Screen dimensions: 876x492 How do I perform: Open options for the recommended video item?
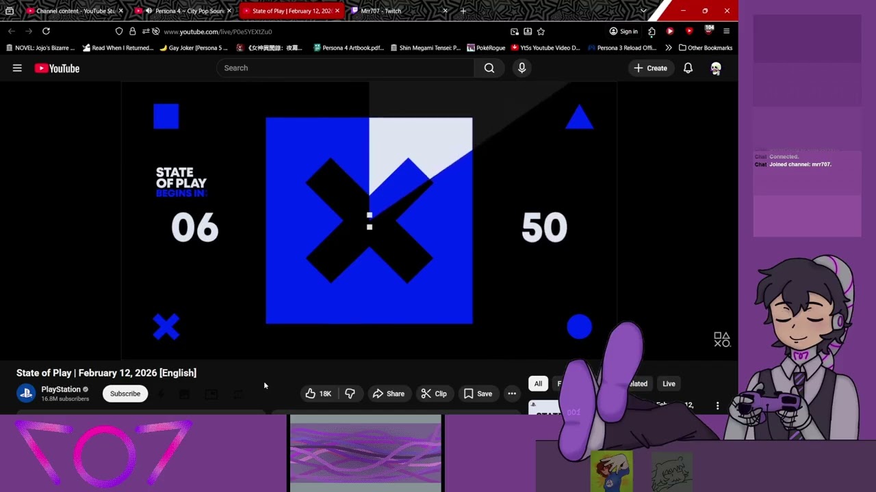[x=717, y=406]
